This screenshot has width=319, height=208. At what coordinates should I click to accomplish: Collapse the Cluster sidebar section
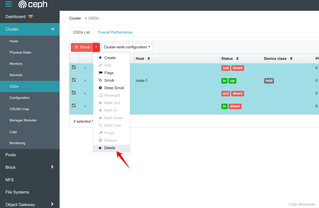[53, 29]
